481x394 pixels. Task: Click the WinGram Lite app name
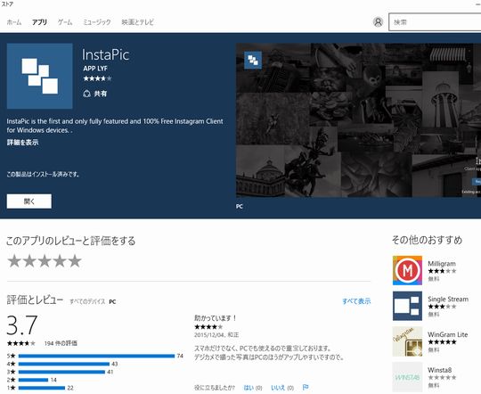[448, 334]
